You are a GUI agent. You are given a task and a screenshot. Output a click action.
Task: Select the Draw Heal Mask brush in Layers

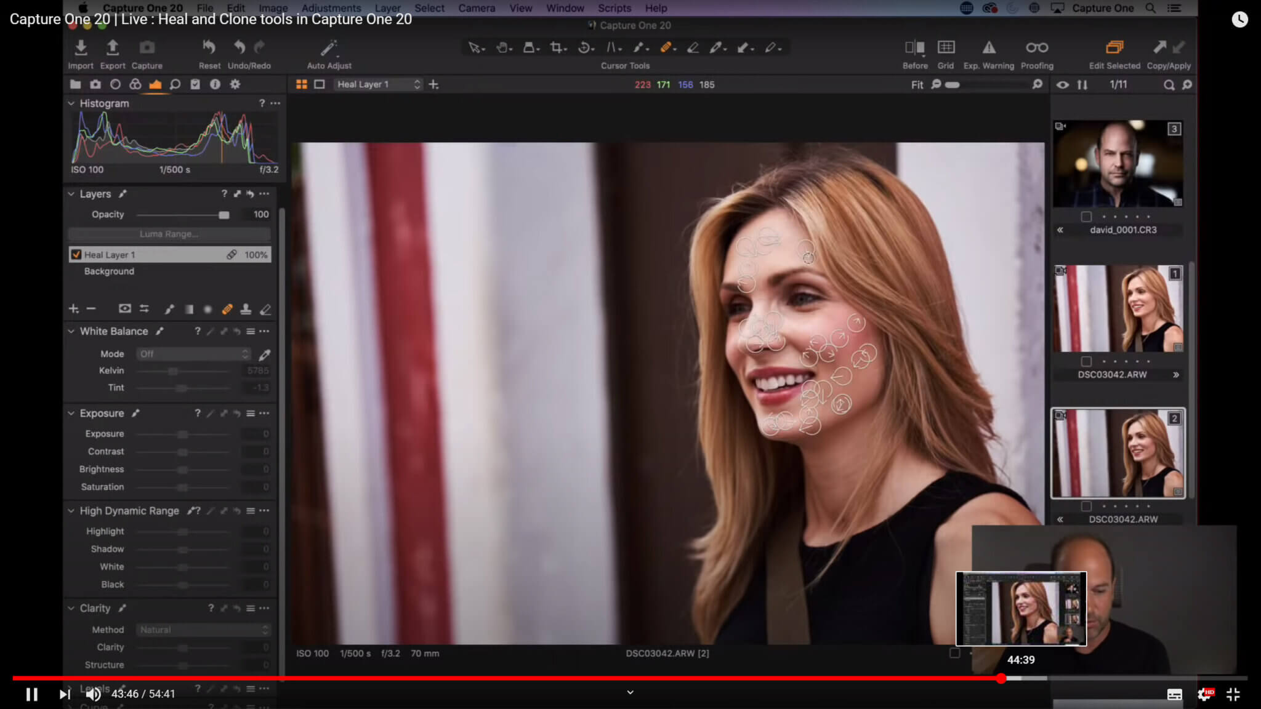[227, 309]
